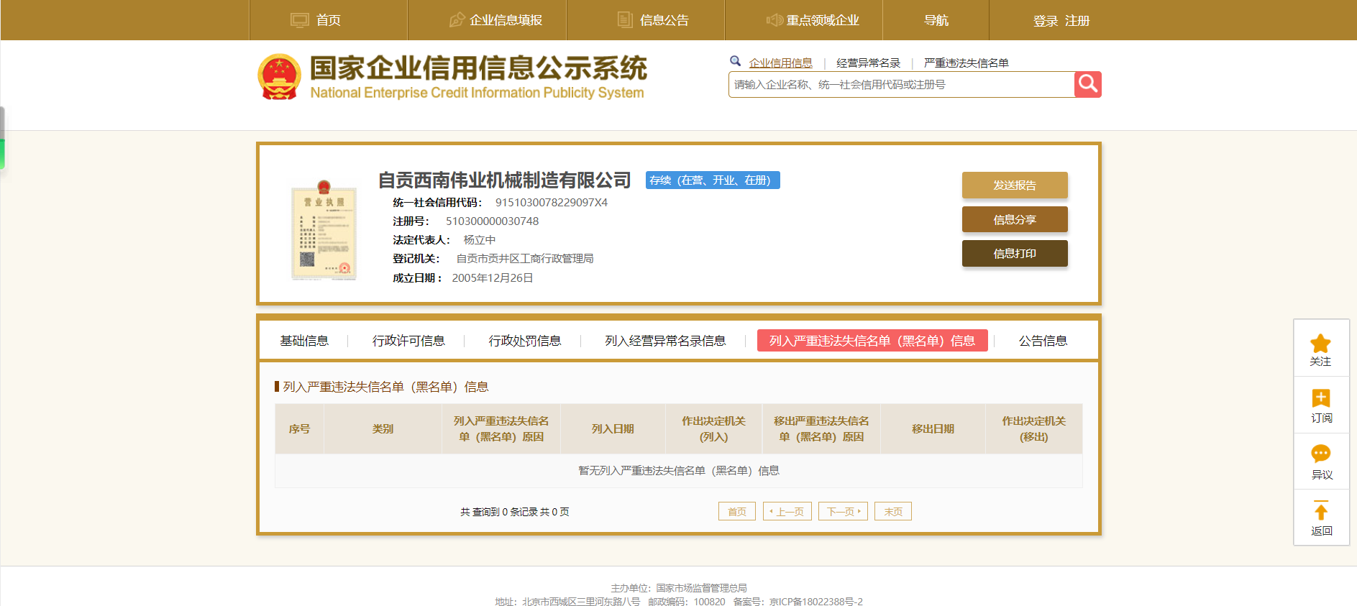Screen dimensions: 1357x606
Task: Click registration number 510300000030748
Action: pyautogui.click(x=492, y=221)
